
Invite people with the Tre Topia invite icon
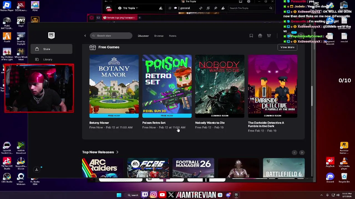click(x=161, y=8)
